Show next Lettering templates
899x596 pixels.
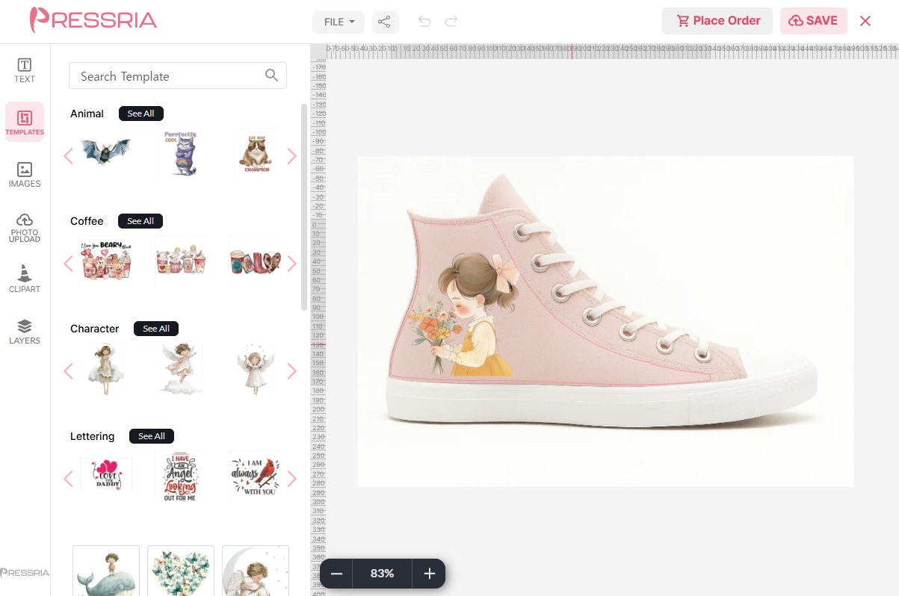click(291, 479)
